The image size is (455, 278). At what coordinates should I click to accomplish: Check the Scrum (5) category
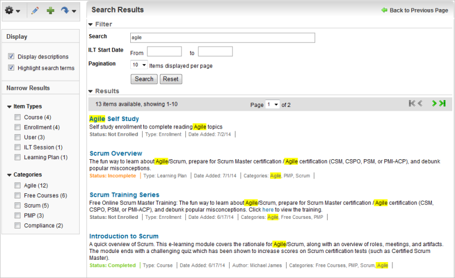tap(18, 205)
